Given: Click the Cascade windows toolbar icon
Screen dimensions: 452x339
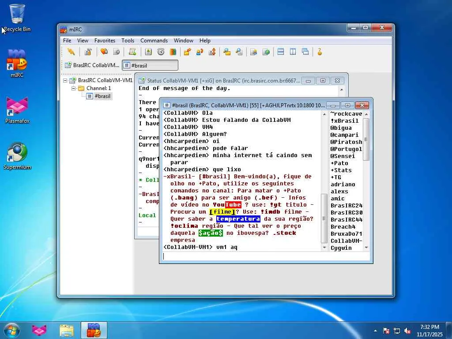Looking at the screenshot, I should point(305,52).
